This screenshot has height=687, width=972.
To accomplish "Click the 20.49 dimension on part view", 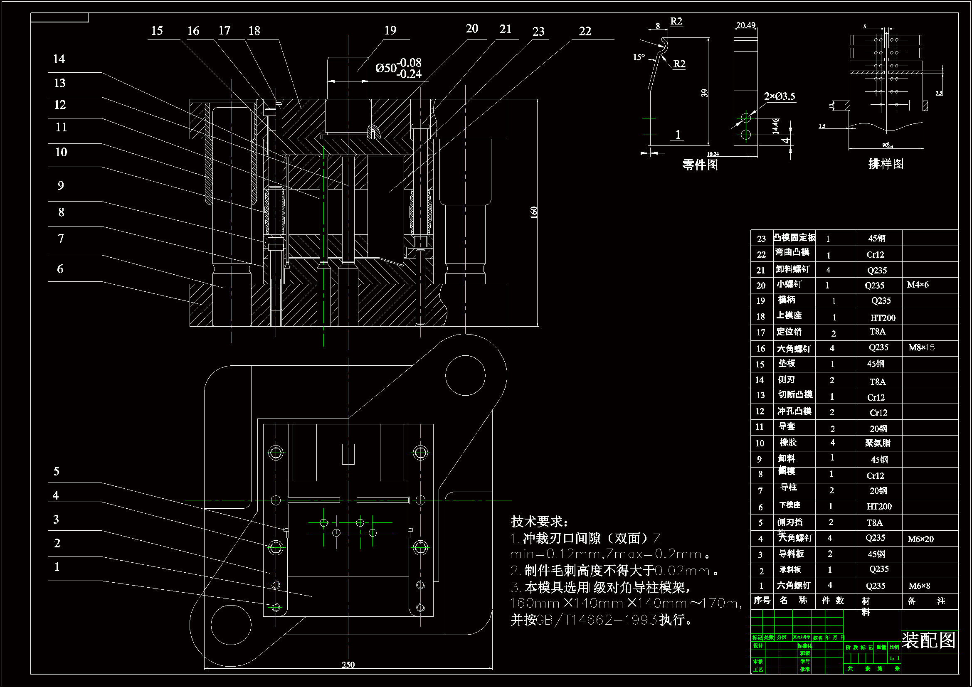I will coord(745,25).
